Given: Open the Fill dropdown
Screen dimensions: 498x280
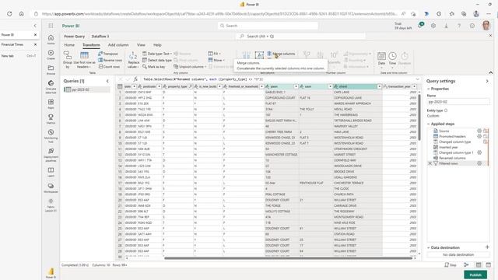Looking at the screenshot, I should (215, 54).
